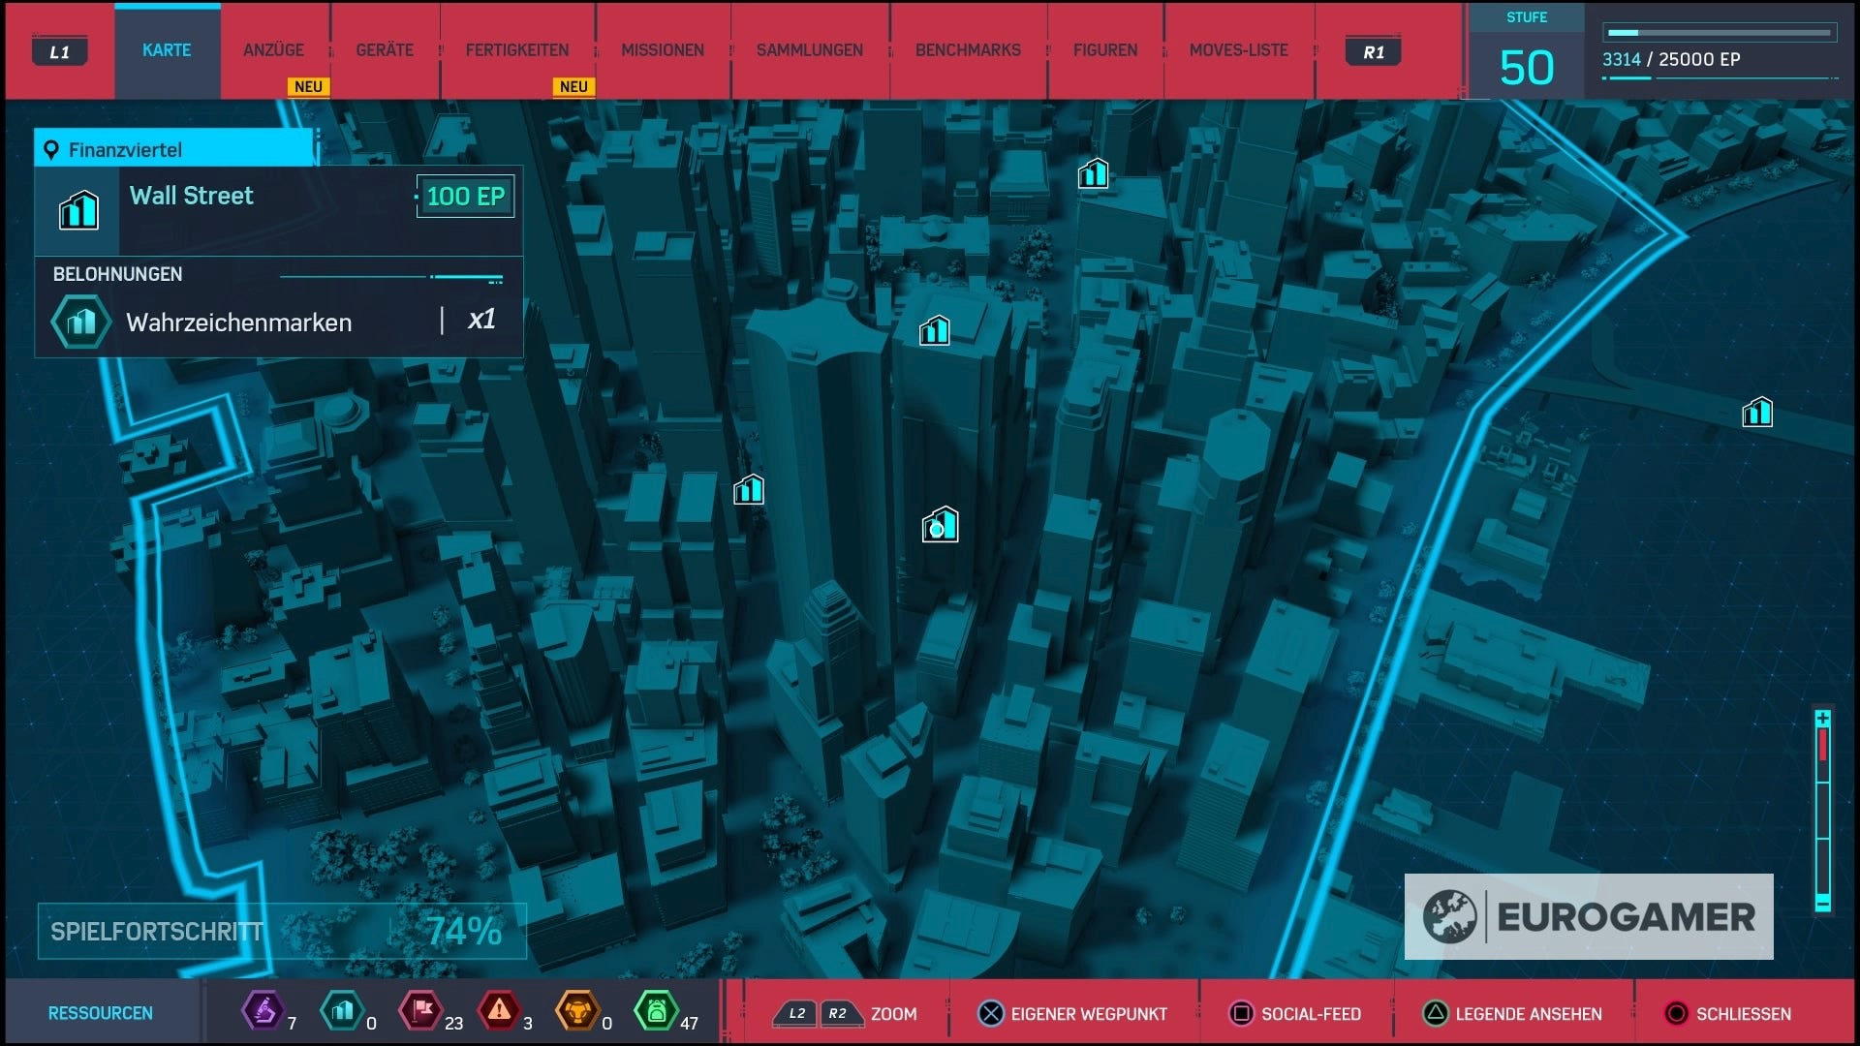
Task: Click the green backpack token resource icon
Action: (x=656, y=1011)
